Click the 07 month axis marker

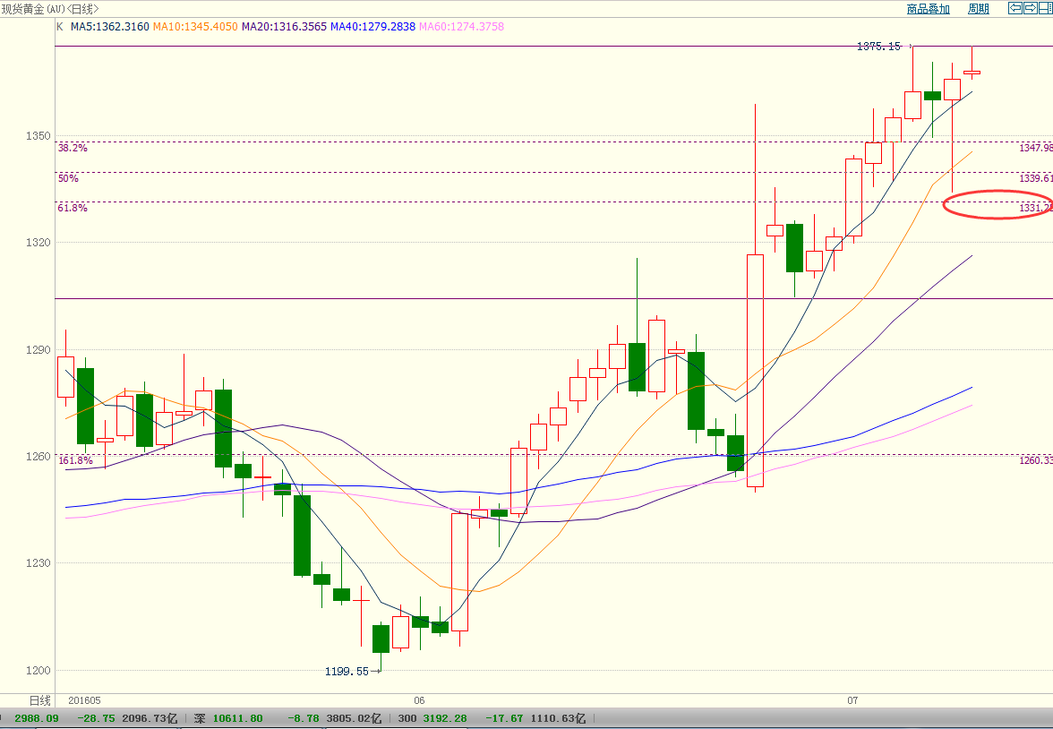(x=852, y=700)
